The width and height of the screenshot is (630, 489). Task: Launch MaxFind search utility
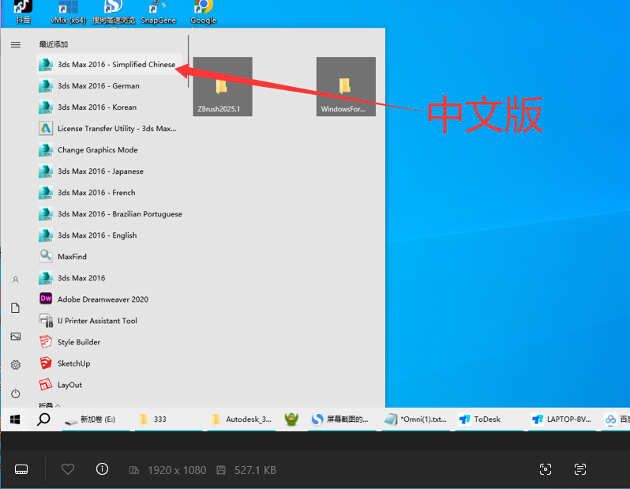coord(72,257)
